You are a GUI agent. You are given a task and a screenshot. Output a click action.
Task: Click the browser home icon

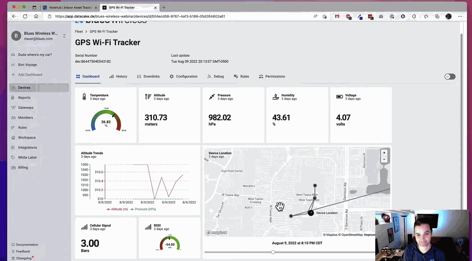[36, 16]
